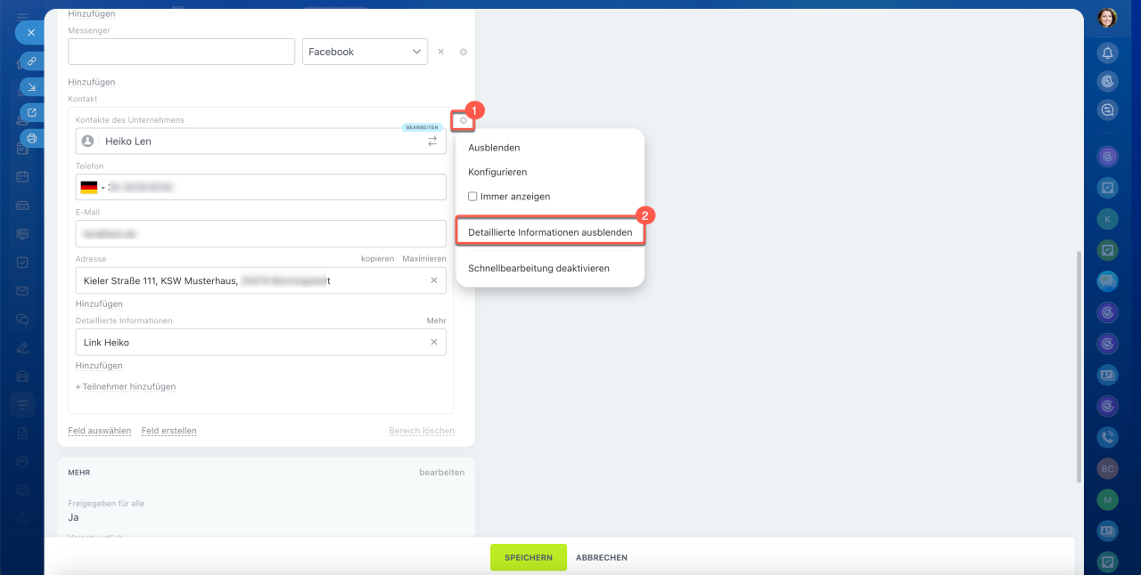Click the empty Messenger text input
Viewport: 1141px width, 575px height.
(181, 52)
